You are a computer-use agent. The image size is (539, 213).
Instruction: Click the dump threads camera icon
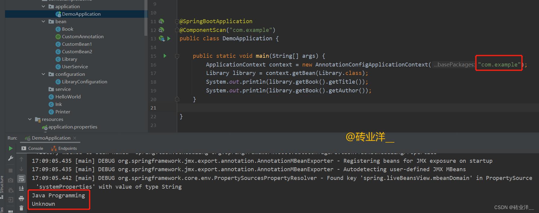11,180
